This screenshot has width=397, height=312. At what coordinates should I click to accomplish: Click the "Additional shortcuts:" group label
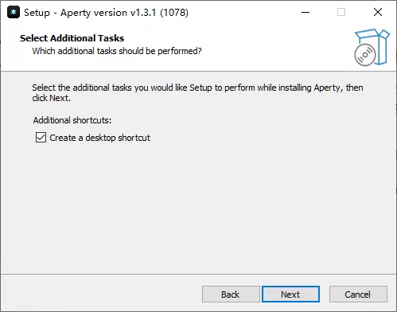point(72,120)
